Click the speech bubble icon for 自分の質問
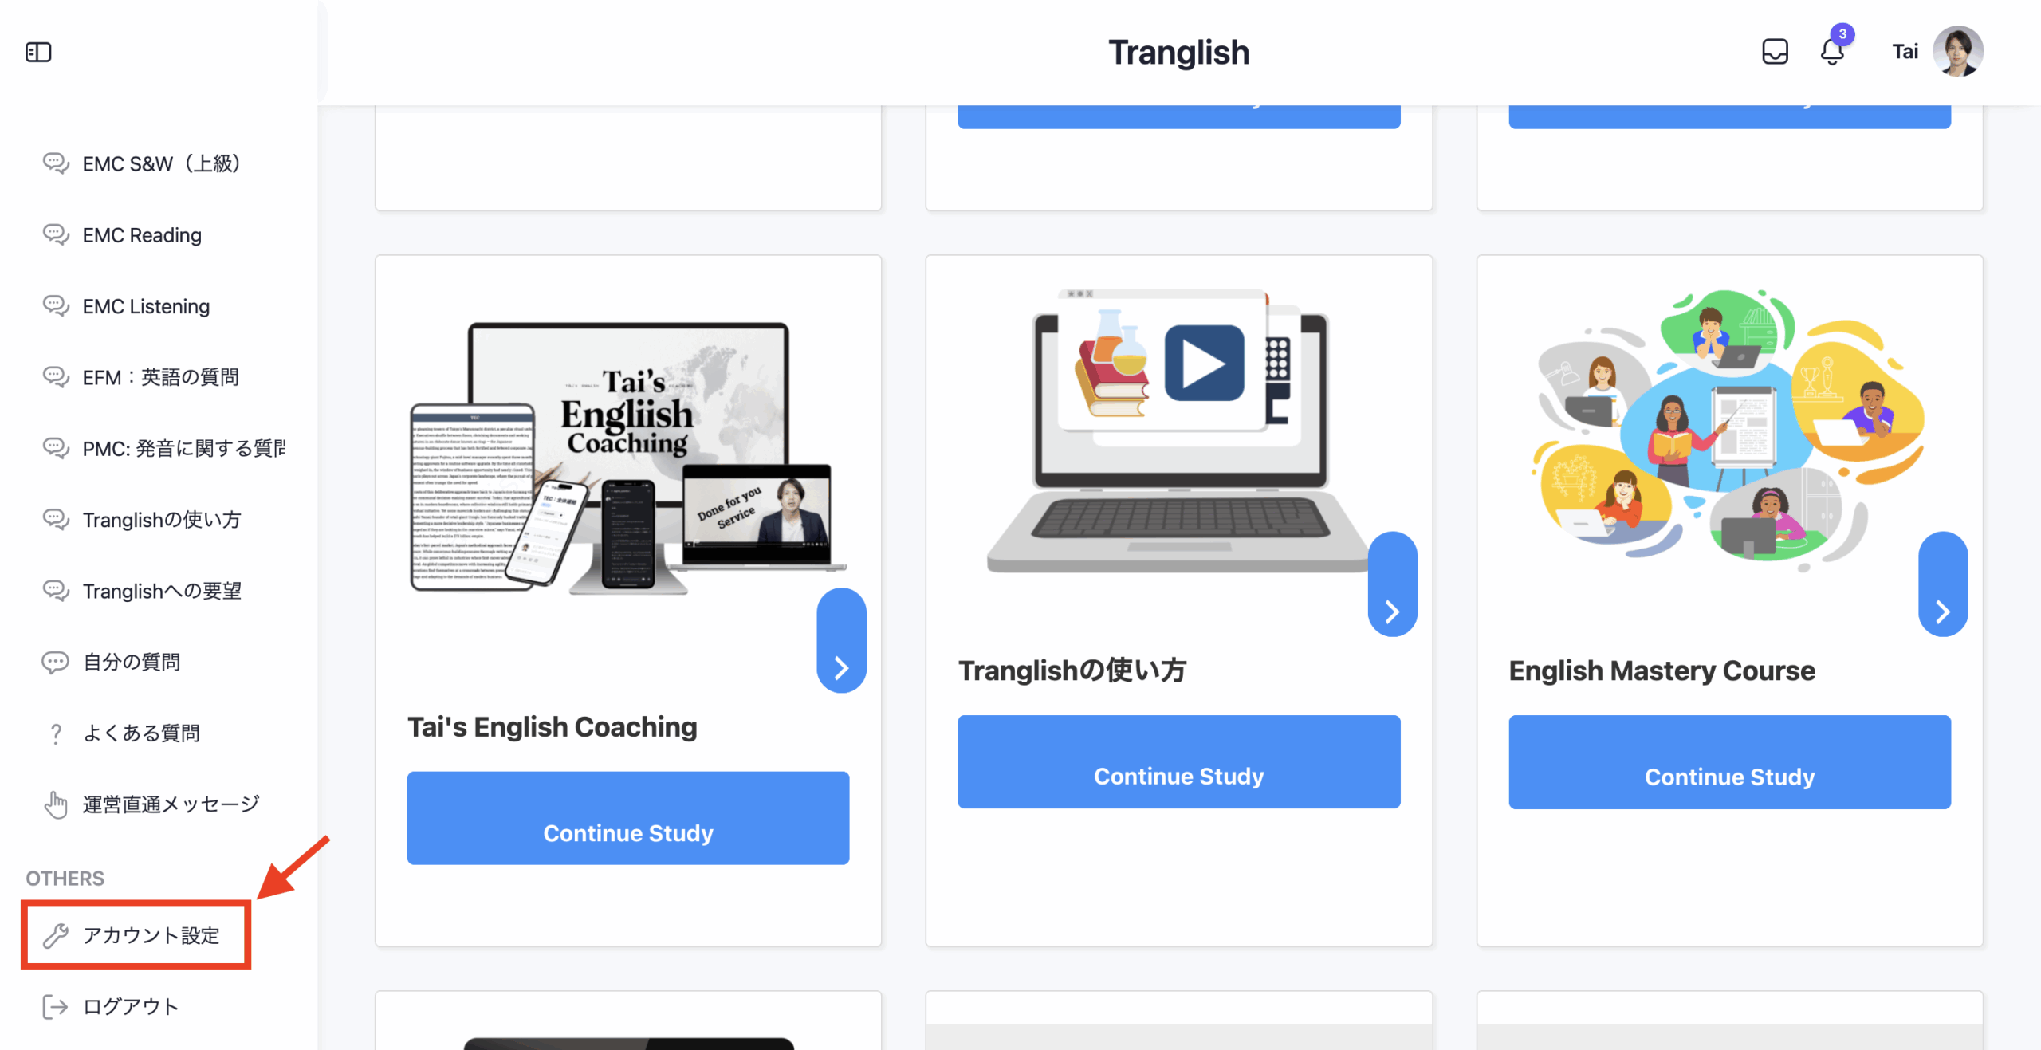This screenshot has height=1050, width=2041. pyautogui.click(x=56, y=663)
